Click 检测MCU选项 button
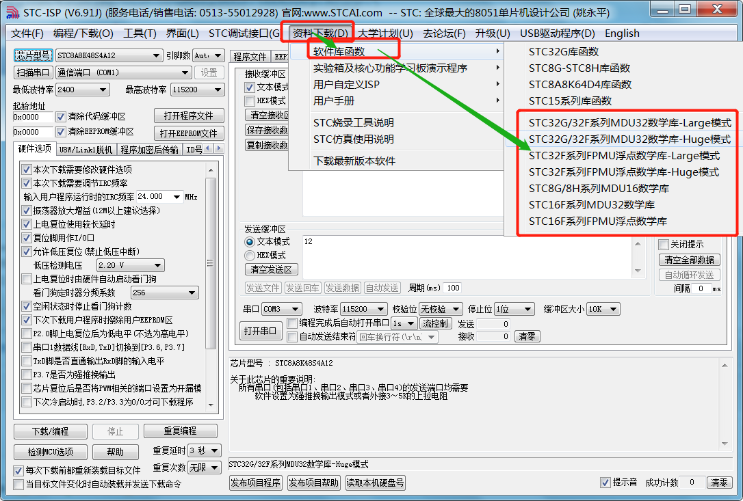This screenshot has width=743, height=501. tap(50, 452)
